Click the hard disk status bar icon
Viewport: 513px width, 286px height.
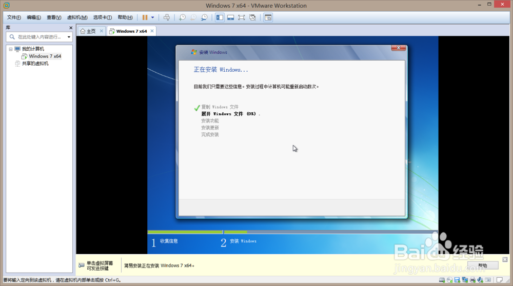coord(442,280)
